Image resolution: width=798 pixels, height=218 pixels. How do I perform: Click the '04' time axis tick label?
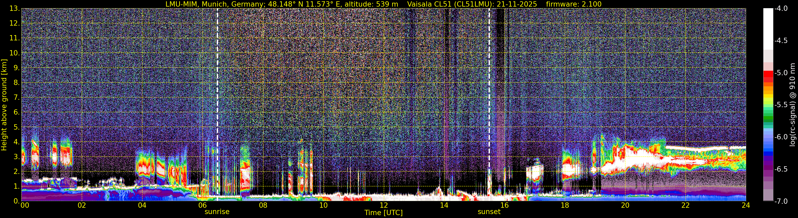coord(142,205)
